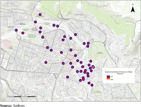Click the 'Bilbao' city label

[x=23, y=24]
